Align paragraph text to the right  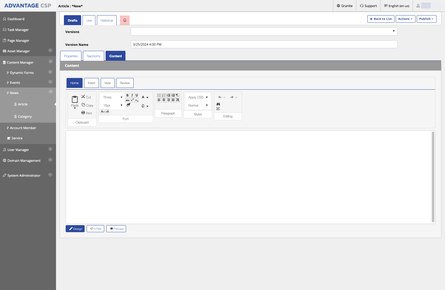168,100
